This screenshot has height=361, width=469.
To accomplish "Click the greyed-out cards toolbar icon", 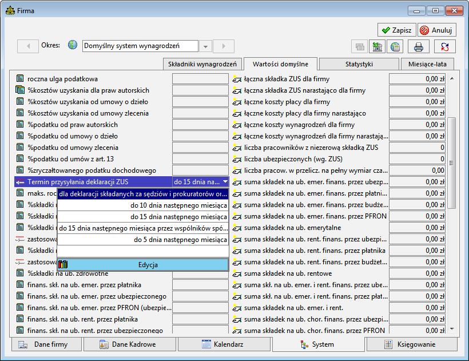I will point(360,47).
